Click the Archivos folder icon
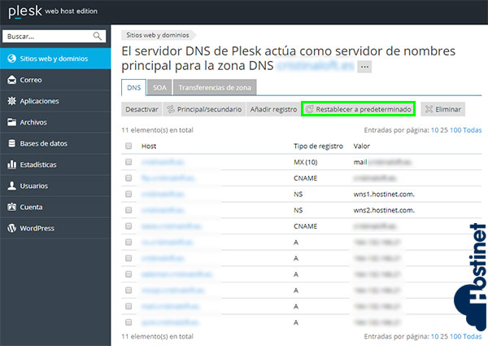The width and height of the screenshot is (488, 346). [x=12, y=122]
